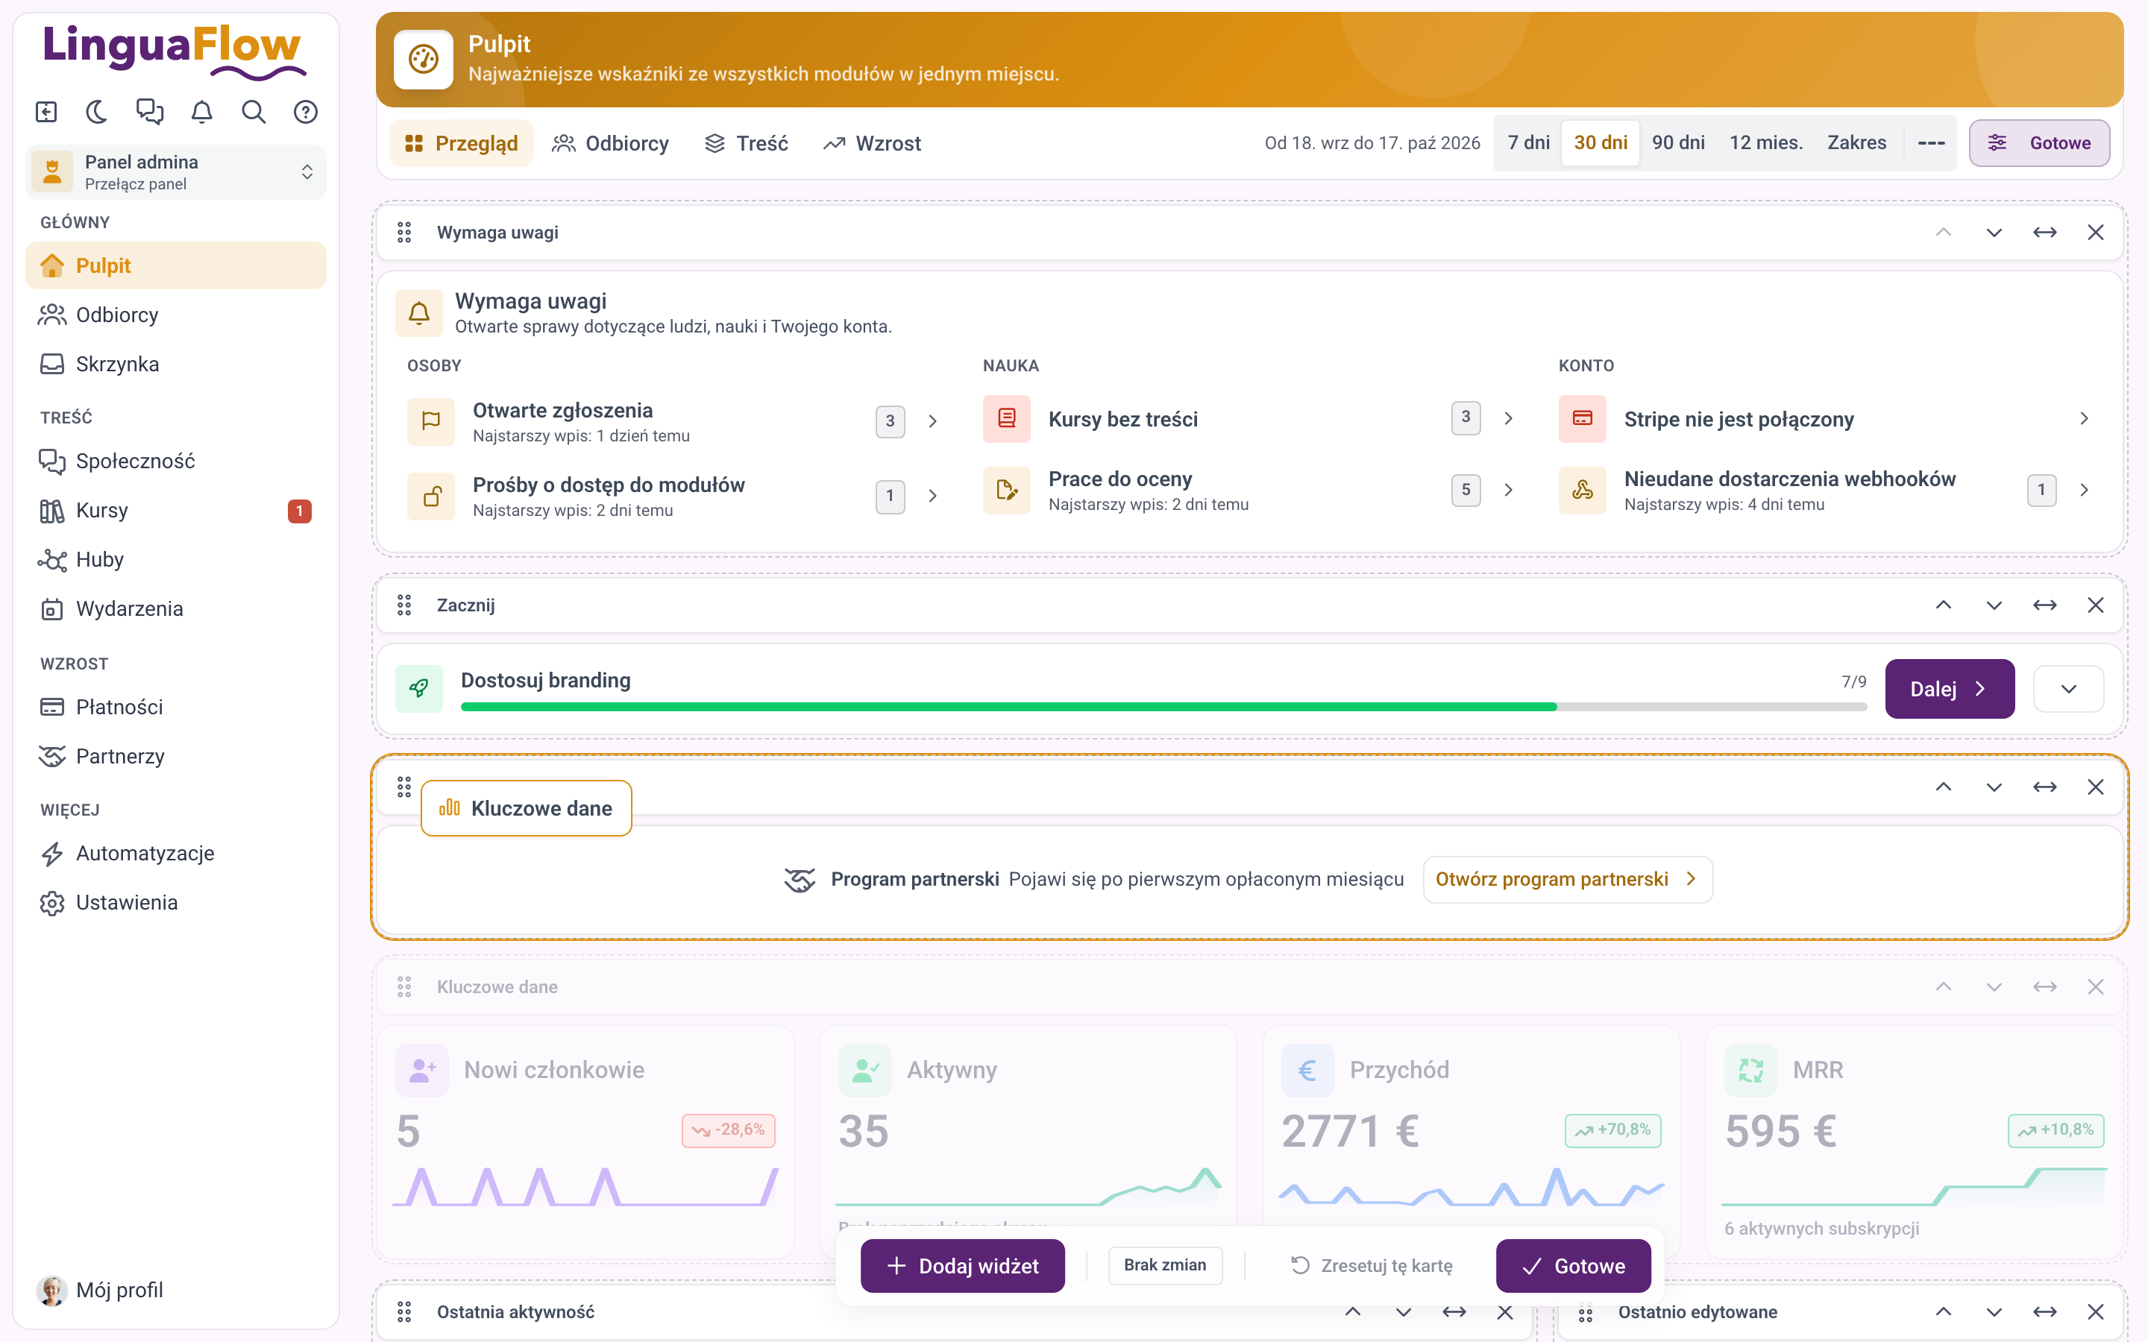Click the help question mark icon
The image size is (2148, 1342).
[305, 112]
